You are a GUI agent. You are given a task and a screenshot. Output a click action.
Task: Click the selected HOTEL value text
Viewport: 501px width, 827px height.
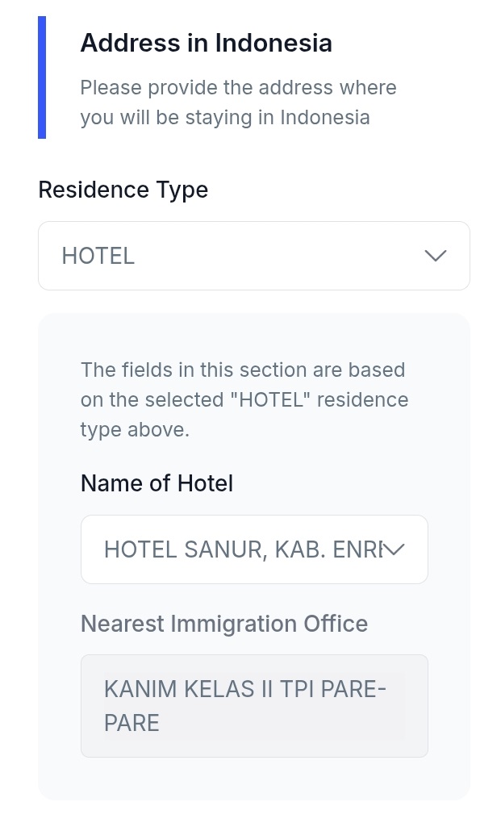click(x=98, y=256)
